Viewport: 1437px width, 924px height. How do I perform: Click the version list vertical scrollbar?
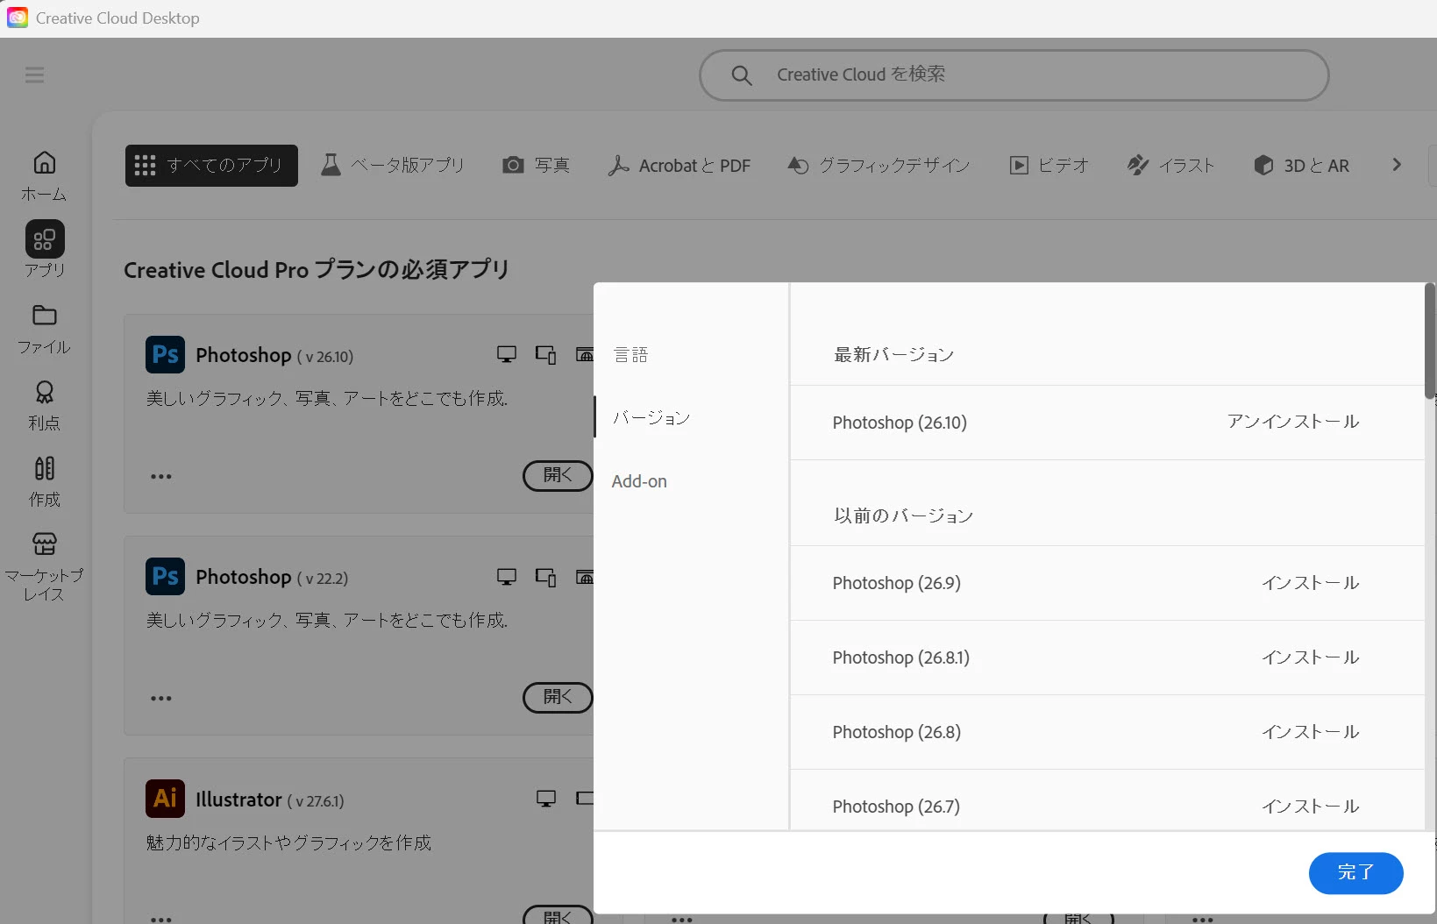1430,342
